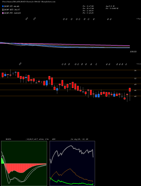The height and width of the screenshot is (186, 141).
Task: Click the chart title mentioning MunafaSutra.com
Action: coord(29,2)
